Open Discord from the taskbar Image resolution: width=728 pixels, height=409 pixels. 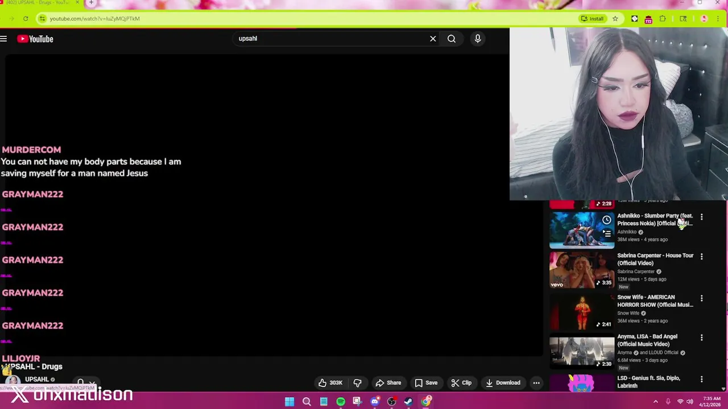tap(375, 402)
